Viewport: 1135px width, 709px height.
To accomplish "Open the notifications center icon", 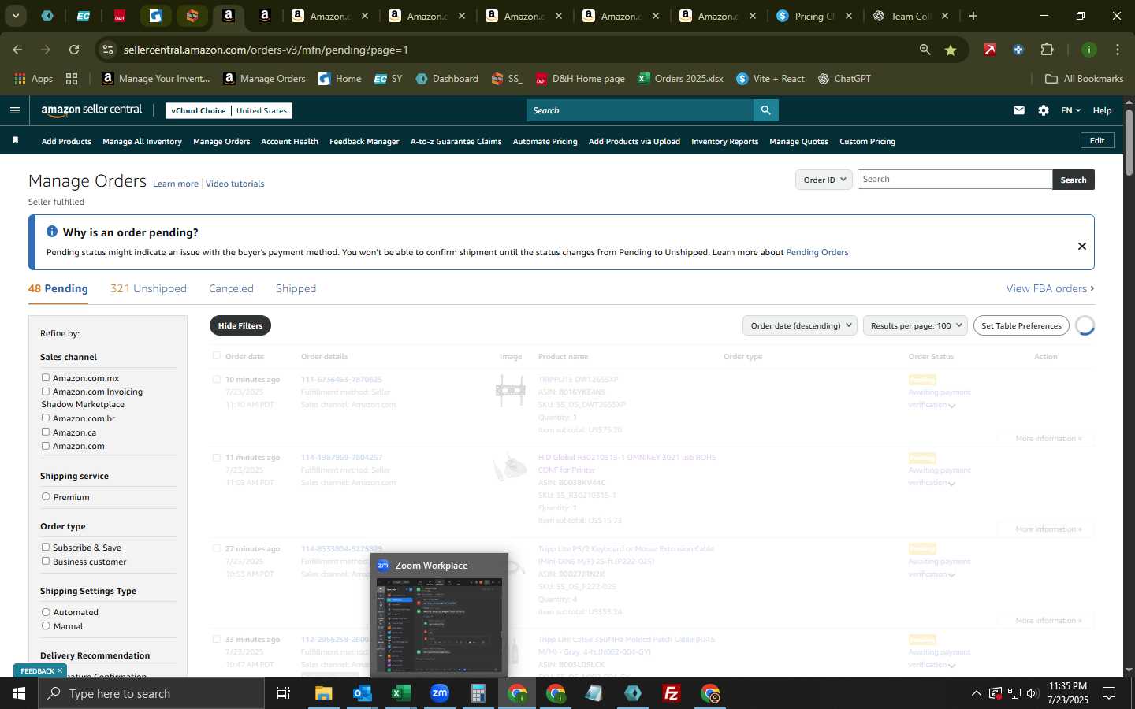I will coord(1109,693).
